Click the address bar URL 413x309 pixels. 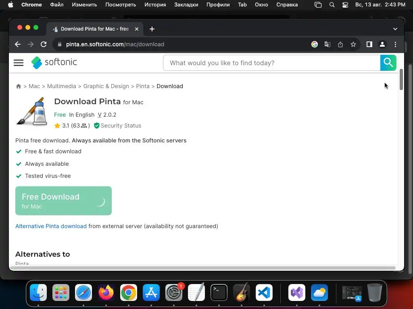pyautogui.click(x=115, y=44)
